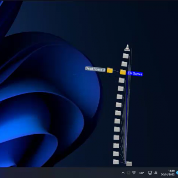This screenshot has width=178, height=178.
Task: Select the yellow EA Games folder icon
Action: [x=123, y=72]
